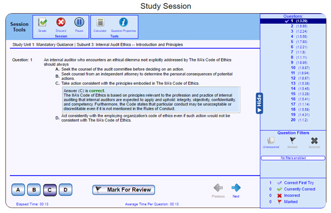Click the Mark For Review button
This screenshot has height=213, width=331.
(x=124, y=190)
